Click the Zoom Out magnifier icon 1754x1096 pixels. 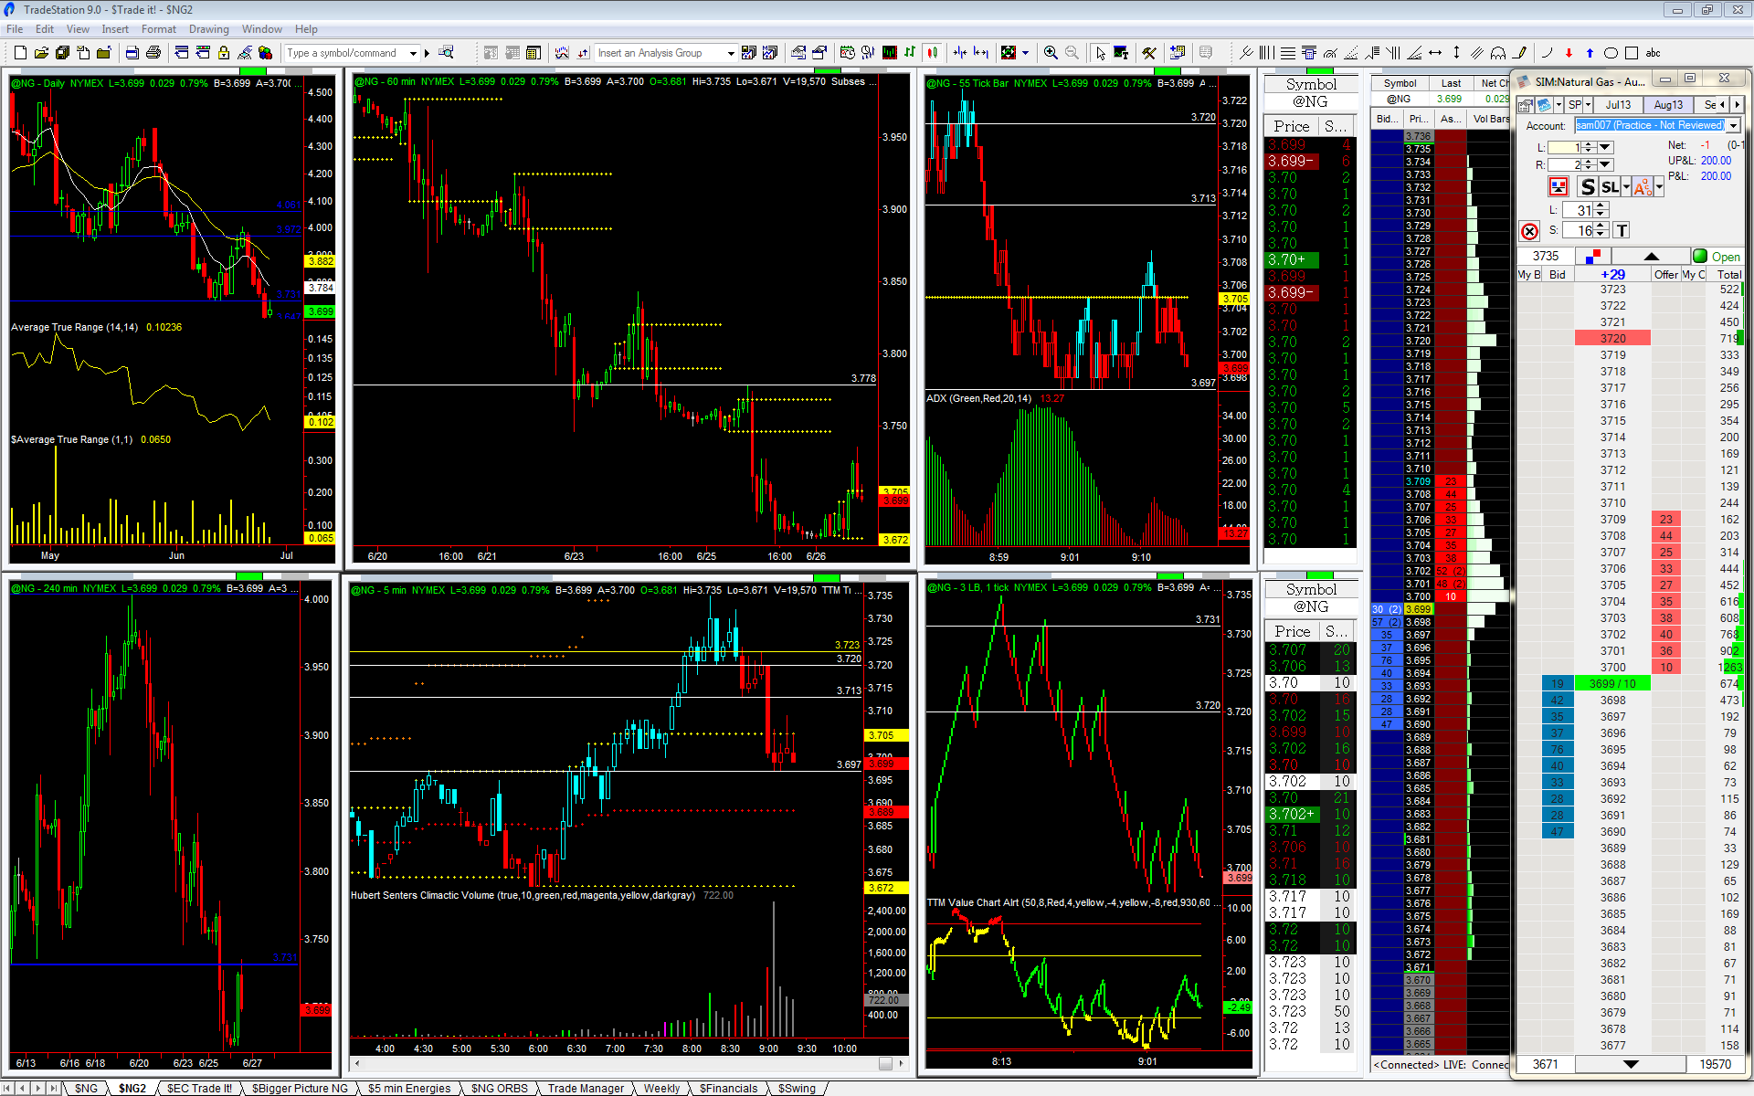1072,53
